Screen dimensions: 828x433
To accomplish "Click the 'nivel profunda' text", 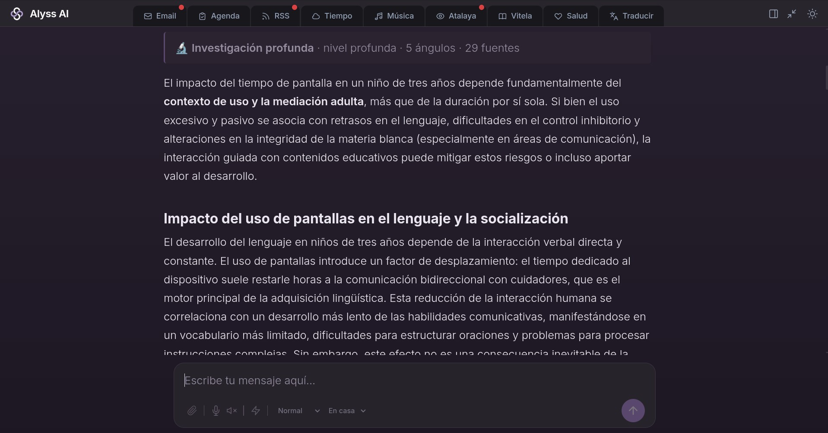I will [360, 48].
